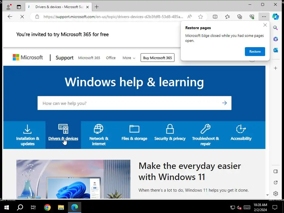This screenshot has height=213, width=284.
Task: View site information lock icon
Action: [x=37, y=17]
